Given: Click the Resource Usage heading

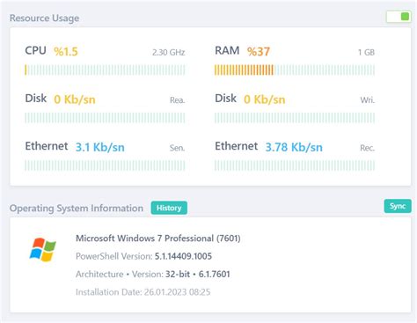Looking at the screenshot, I should tap(44, 18).
